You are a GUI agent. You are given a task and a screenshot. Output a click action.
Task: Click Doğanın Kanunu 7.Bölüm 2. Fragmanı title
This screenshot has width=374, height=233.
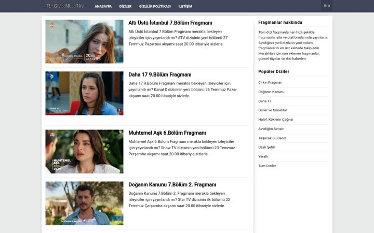click(172, 185)
